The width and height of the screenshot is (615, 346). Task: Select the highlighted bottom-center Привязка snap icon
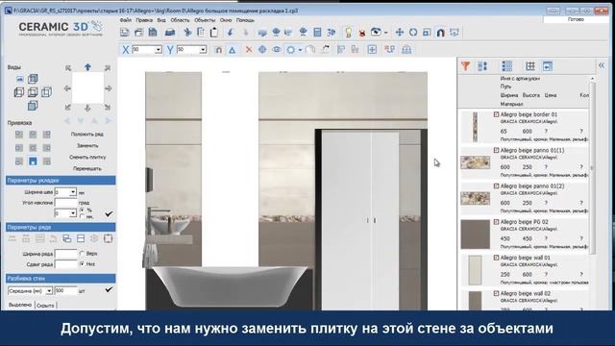tap(33, 161)
